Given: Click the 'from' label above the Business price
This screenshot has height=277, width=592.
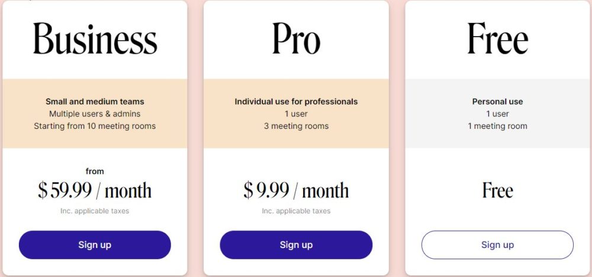Looking at the screenshot, I should [95, 171].
